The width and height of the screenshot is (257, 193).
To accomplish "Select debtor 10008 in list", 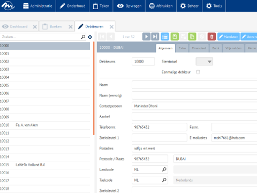I will (x=45, y=109).
